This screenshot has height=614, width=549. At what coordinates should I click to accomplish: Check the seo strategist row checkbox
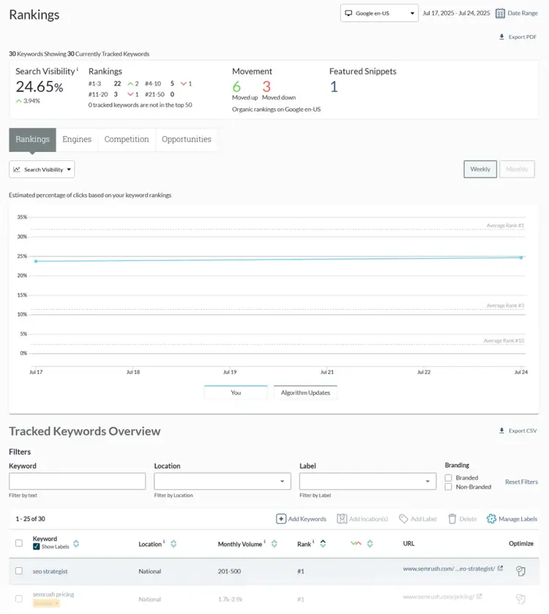19,571
